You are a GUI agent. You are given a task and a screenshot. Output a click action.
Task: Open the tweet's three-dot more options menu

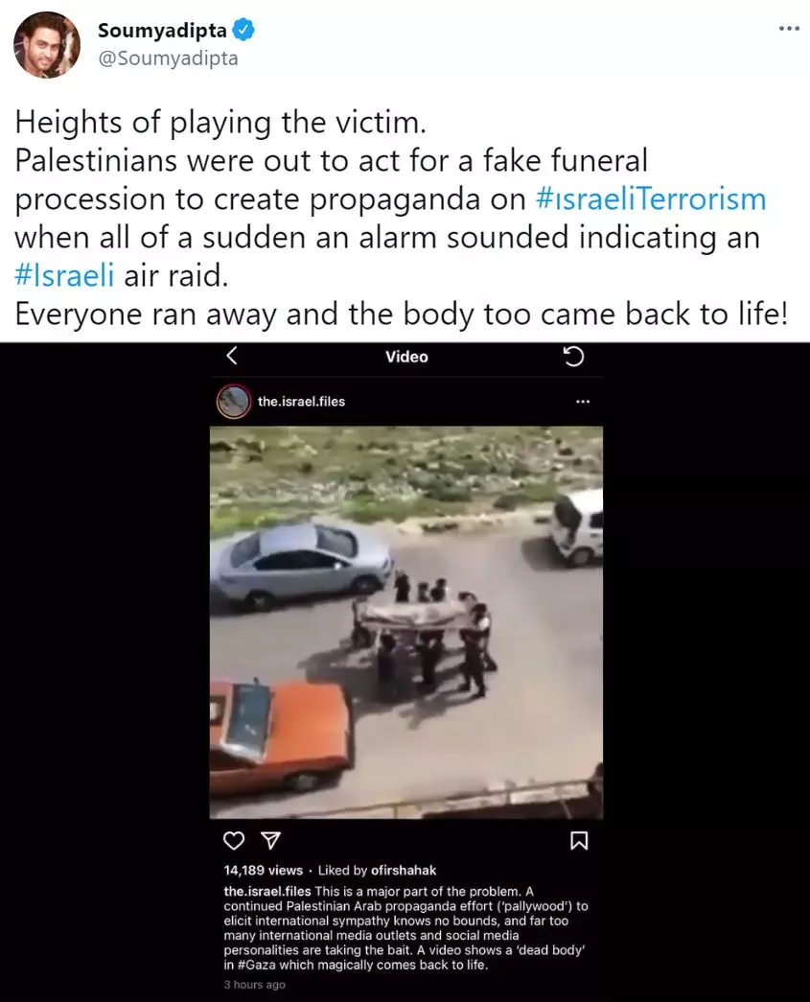click(789, 28)
